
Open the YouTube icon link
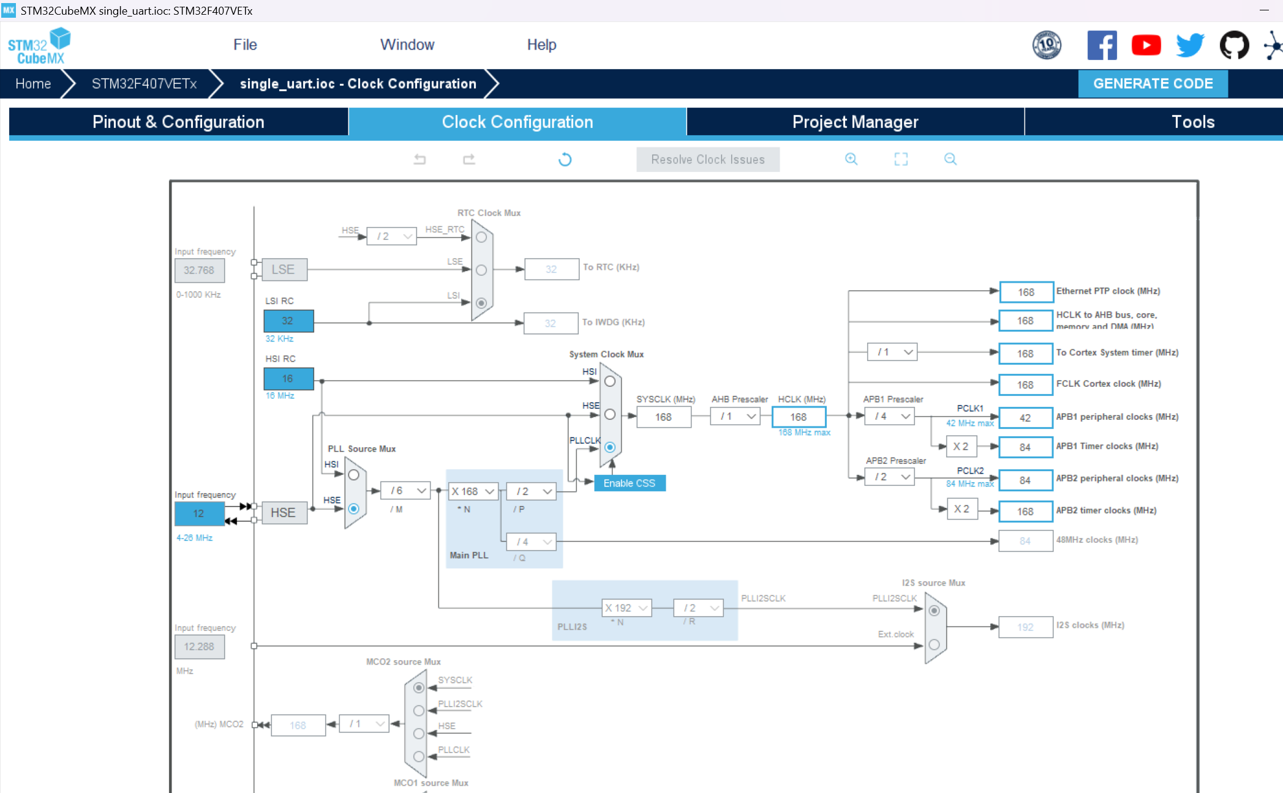tap(1146, 45)
